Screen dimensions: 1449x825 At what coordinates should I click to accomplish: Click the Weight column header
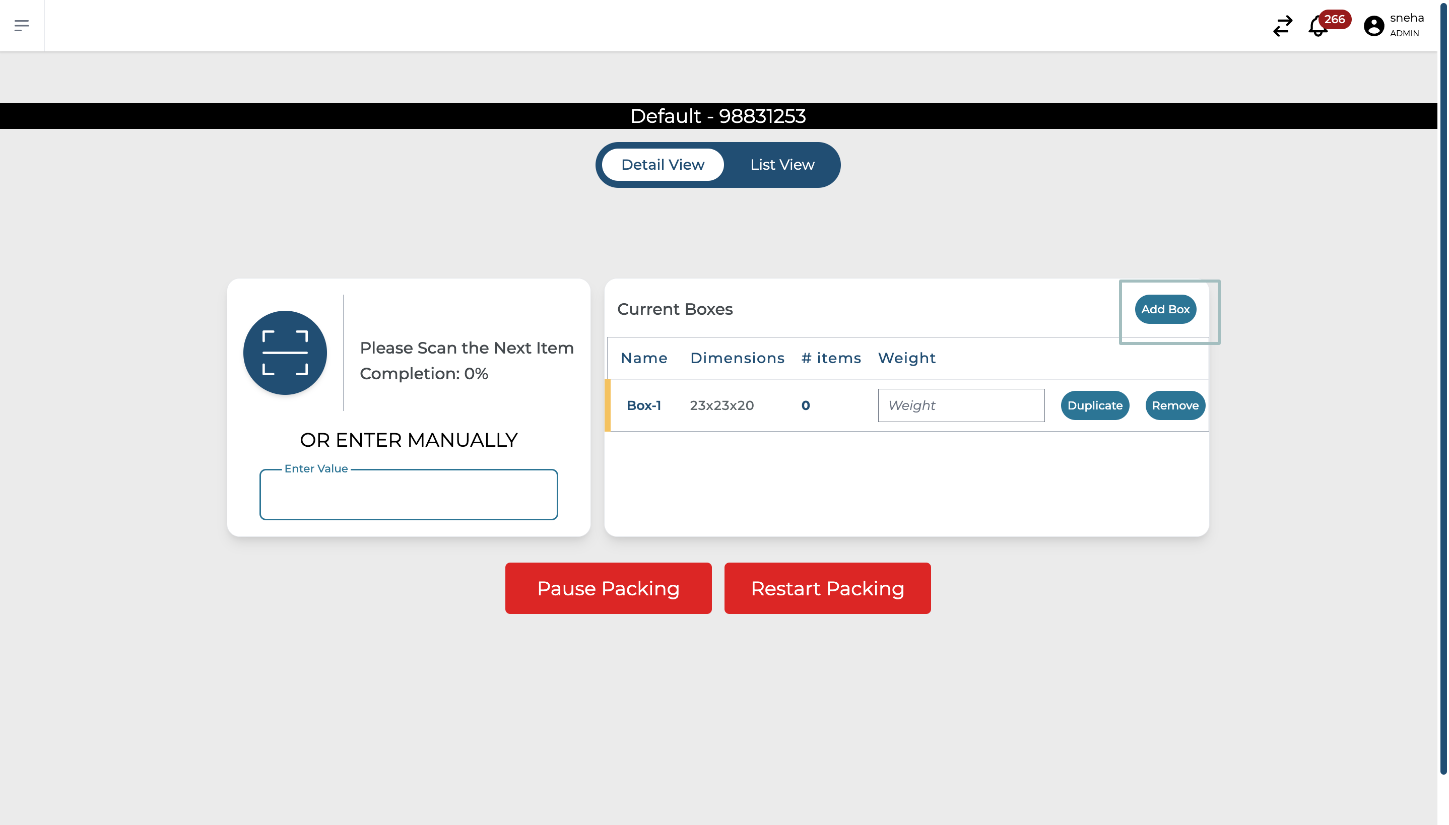point(906,358)
